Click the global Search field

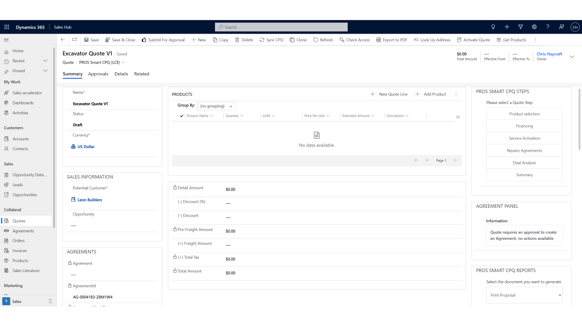point(281,27)
